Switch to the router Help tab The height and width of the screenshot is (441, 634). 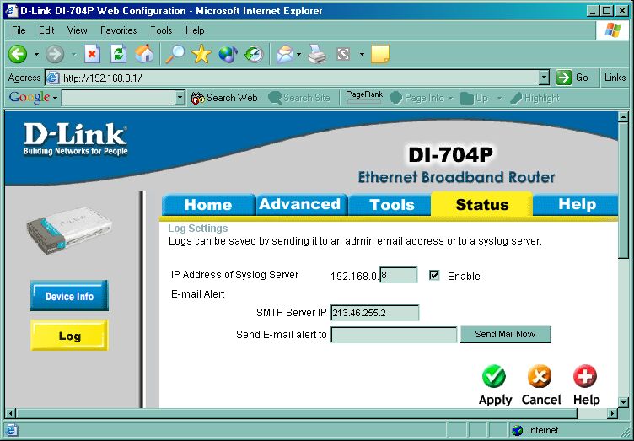(x=577, y=205)
